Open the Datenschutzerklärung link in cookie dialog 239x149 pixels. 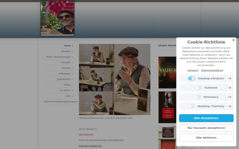(x=212, y=70)
